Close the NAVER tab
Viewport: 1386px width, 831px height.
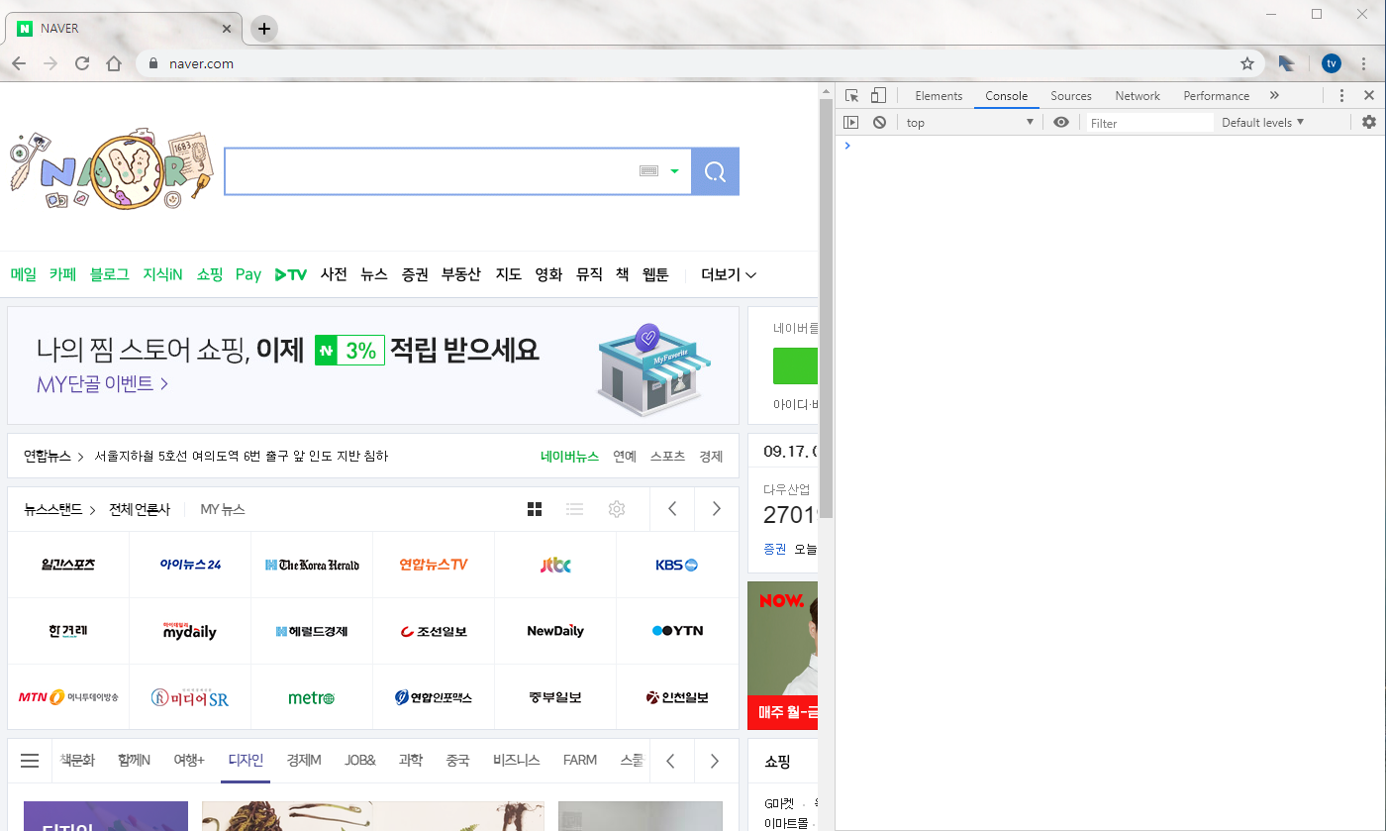pos(227,29)
